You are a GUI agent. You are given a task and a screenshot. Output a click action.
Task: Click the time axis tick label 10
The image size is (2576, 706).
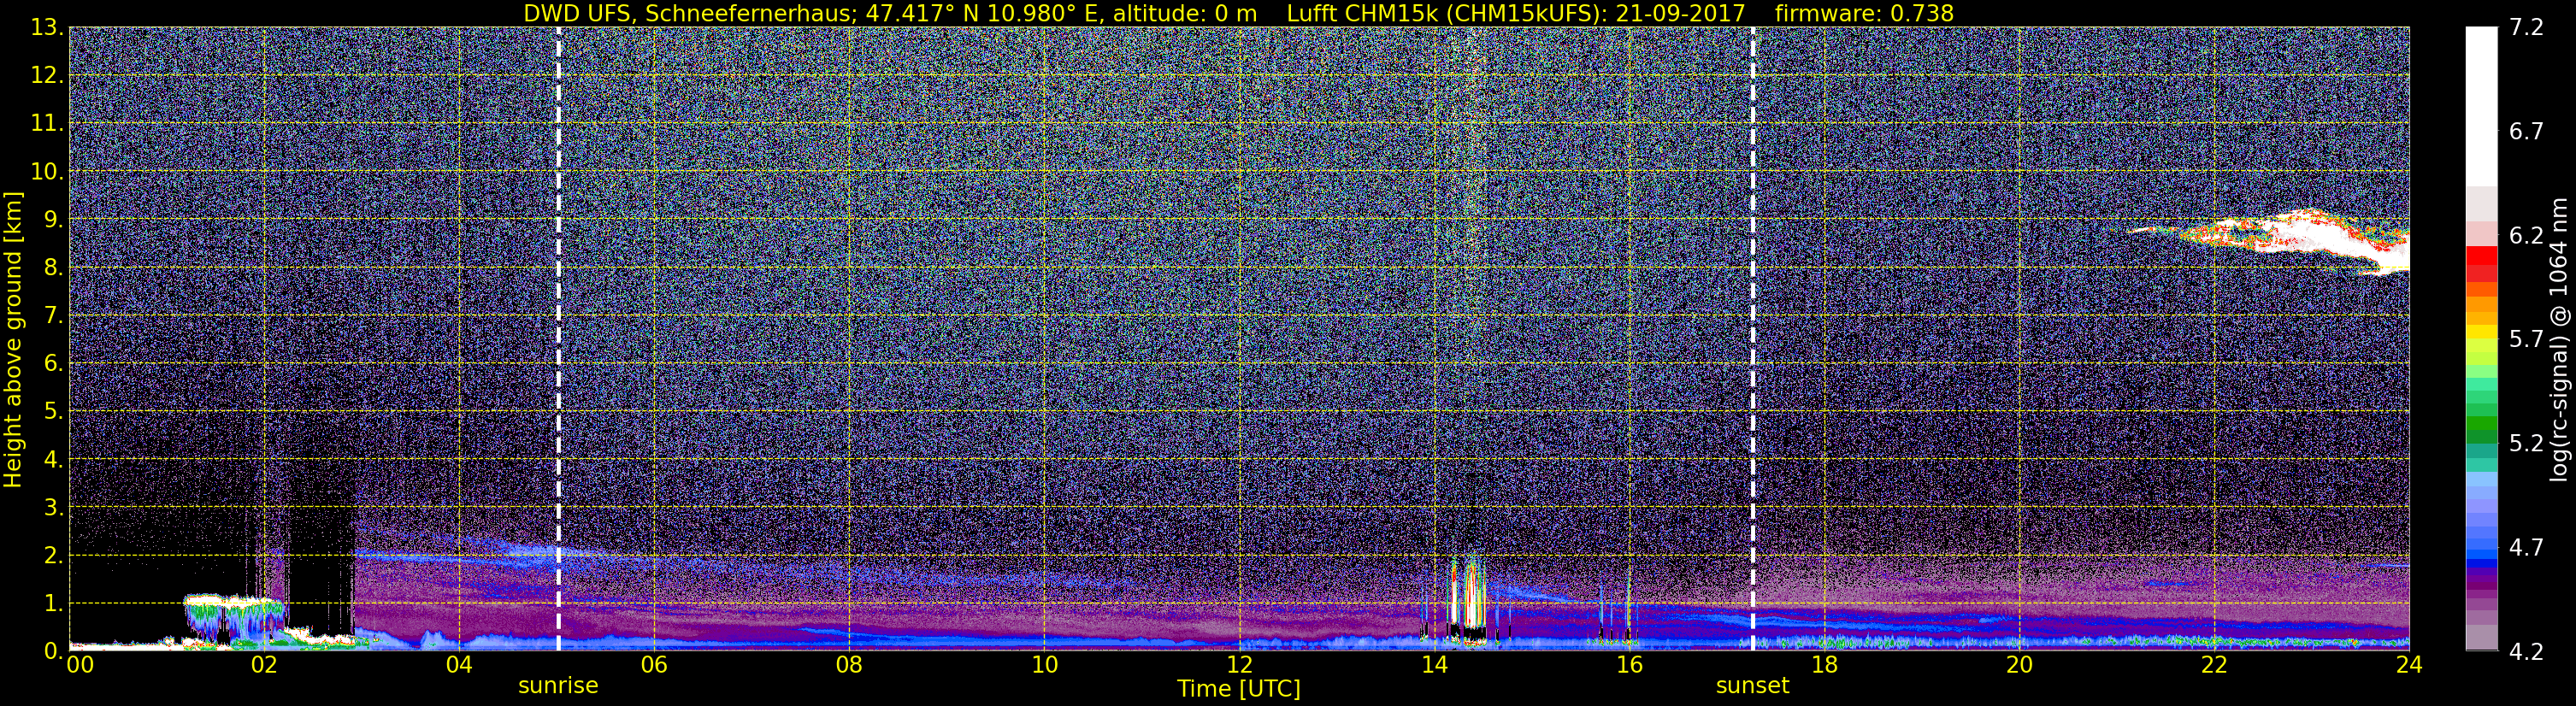pos(1044,665)
